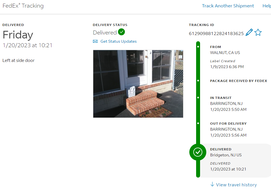
Task: Select the tracking ID number 6129098812282418​3625
Action: click(x=216, y=34)
